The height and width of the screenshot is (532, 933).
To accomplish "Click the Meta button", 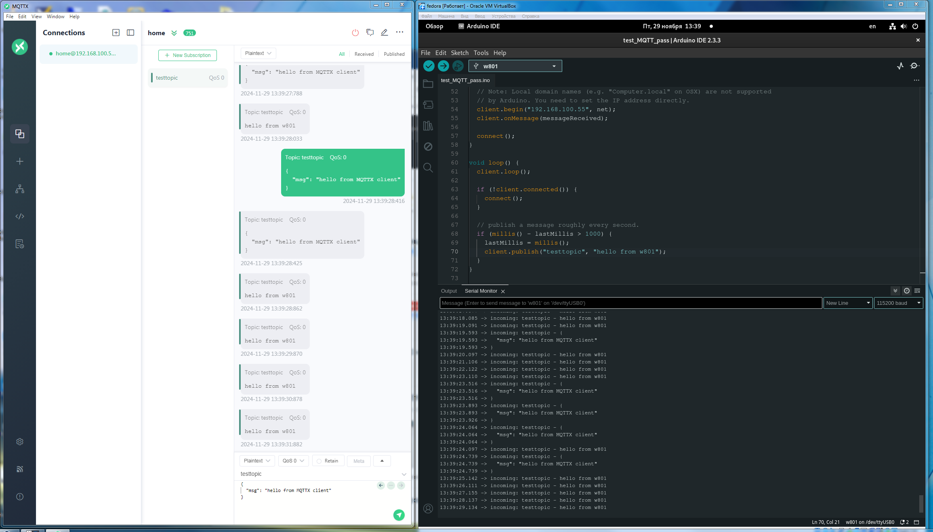I will (359, 461).
